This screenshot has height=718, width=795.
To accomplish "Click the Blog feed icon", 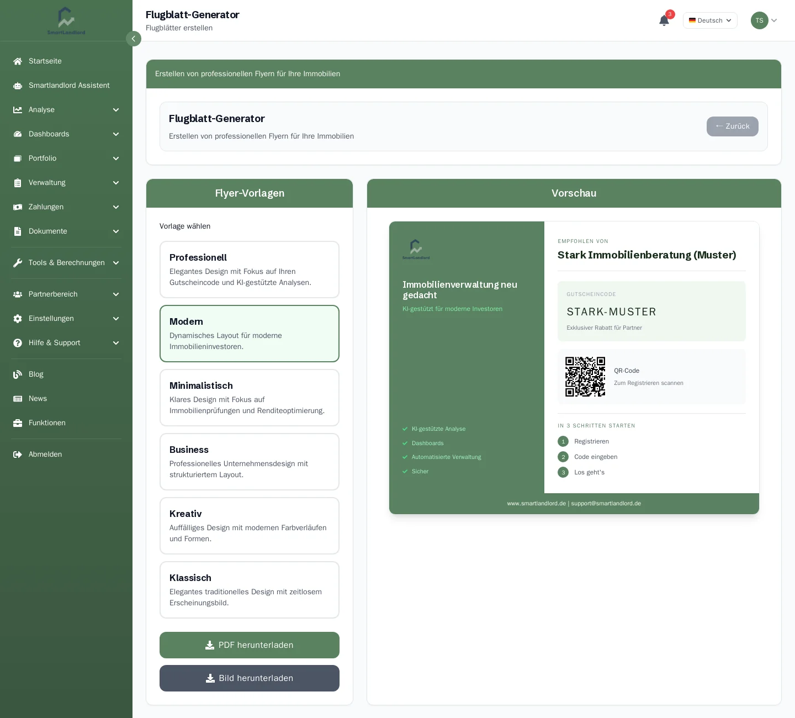I will pos(18,374).
